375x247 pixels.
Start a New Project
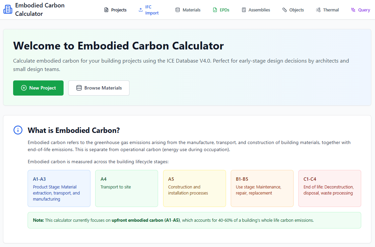point(38,88)
